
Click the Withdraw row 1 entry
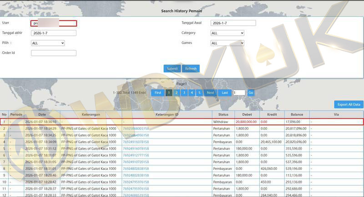click(x=221, y=122)
